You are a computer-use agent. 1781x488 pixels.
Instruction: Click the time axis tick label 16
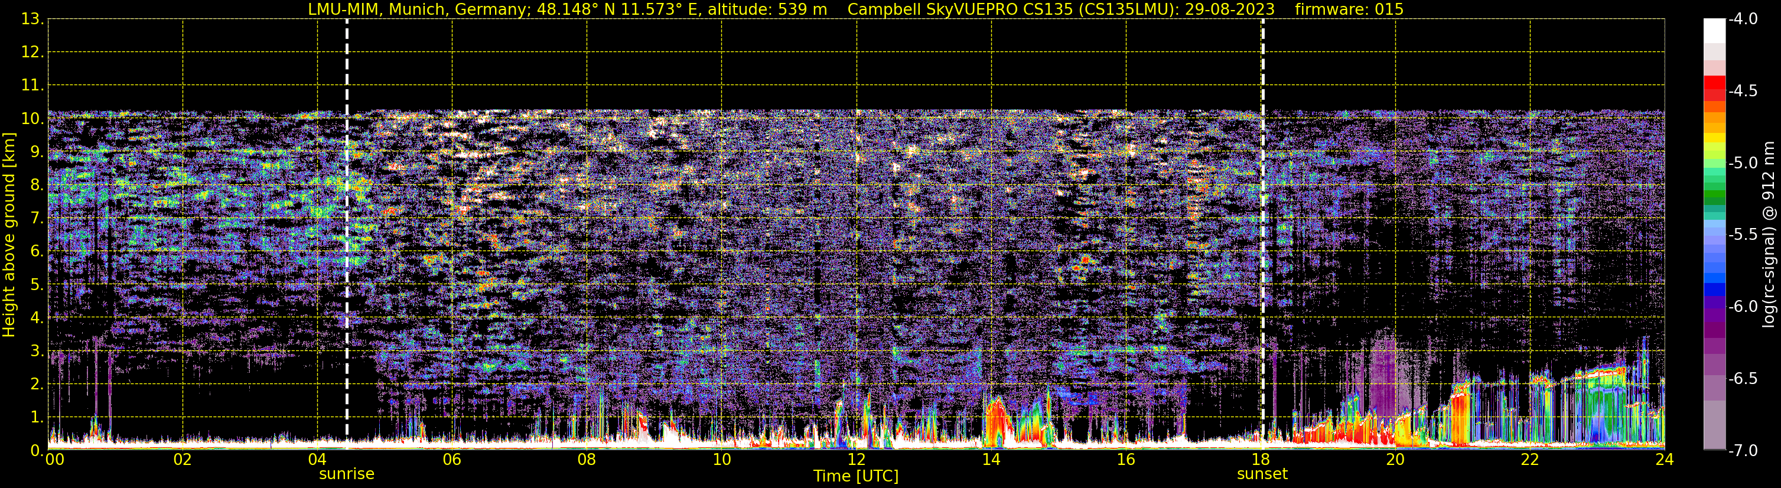pos(1126,460)
